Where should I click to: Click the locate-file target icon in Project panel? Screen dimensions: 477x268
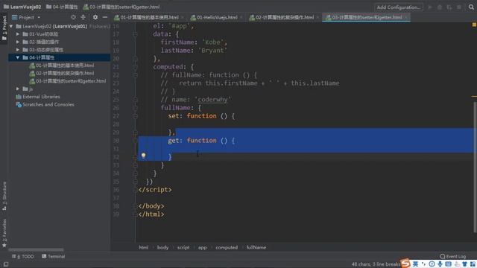click(73, 17)
